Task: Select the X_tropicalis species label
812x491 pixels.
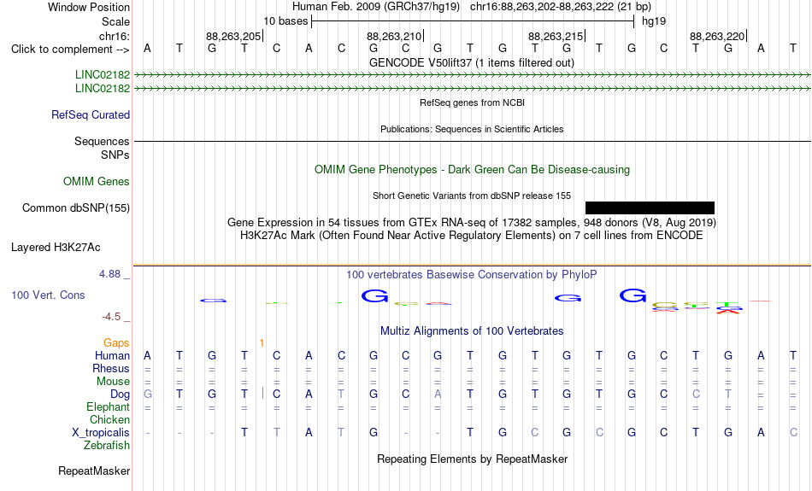Action: click(x=101, y=433)
